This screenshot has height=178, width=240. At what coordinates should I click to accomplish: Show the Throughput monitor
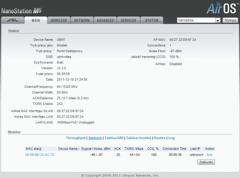[75, 138]
